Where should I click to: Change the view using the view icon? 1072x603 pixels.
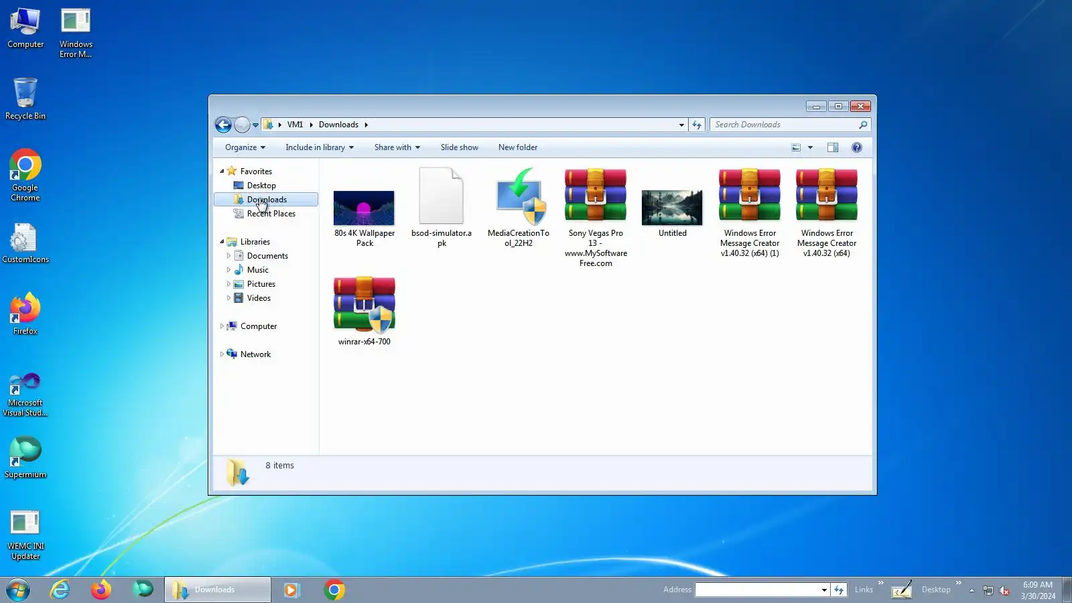[x=796, y=147]
